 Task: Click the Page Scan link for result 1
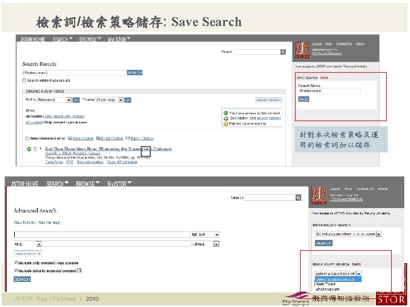(x=54, y=162)
